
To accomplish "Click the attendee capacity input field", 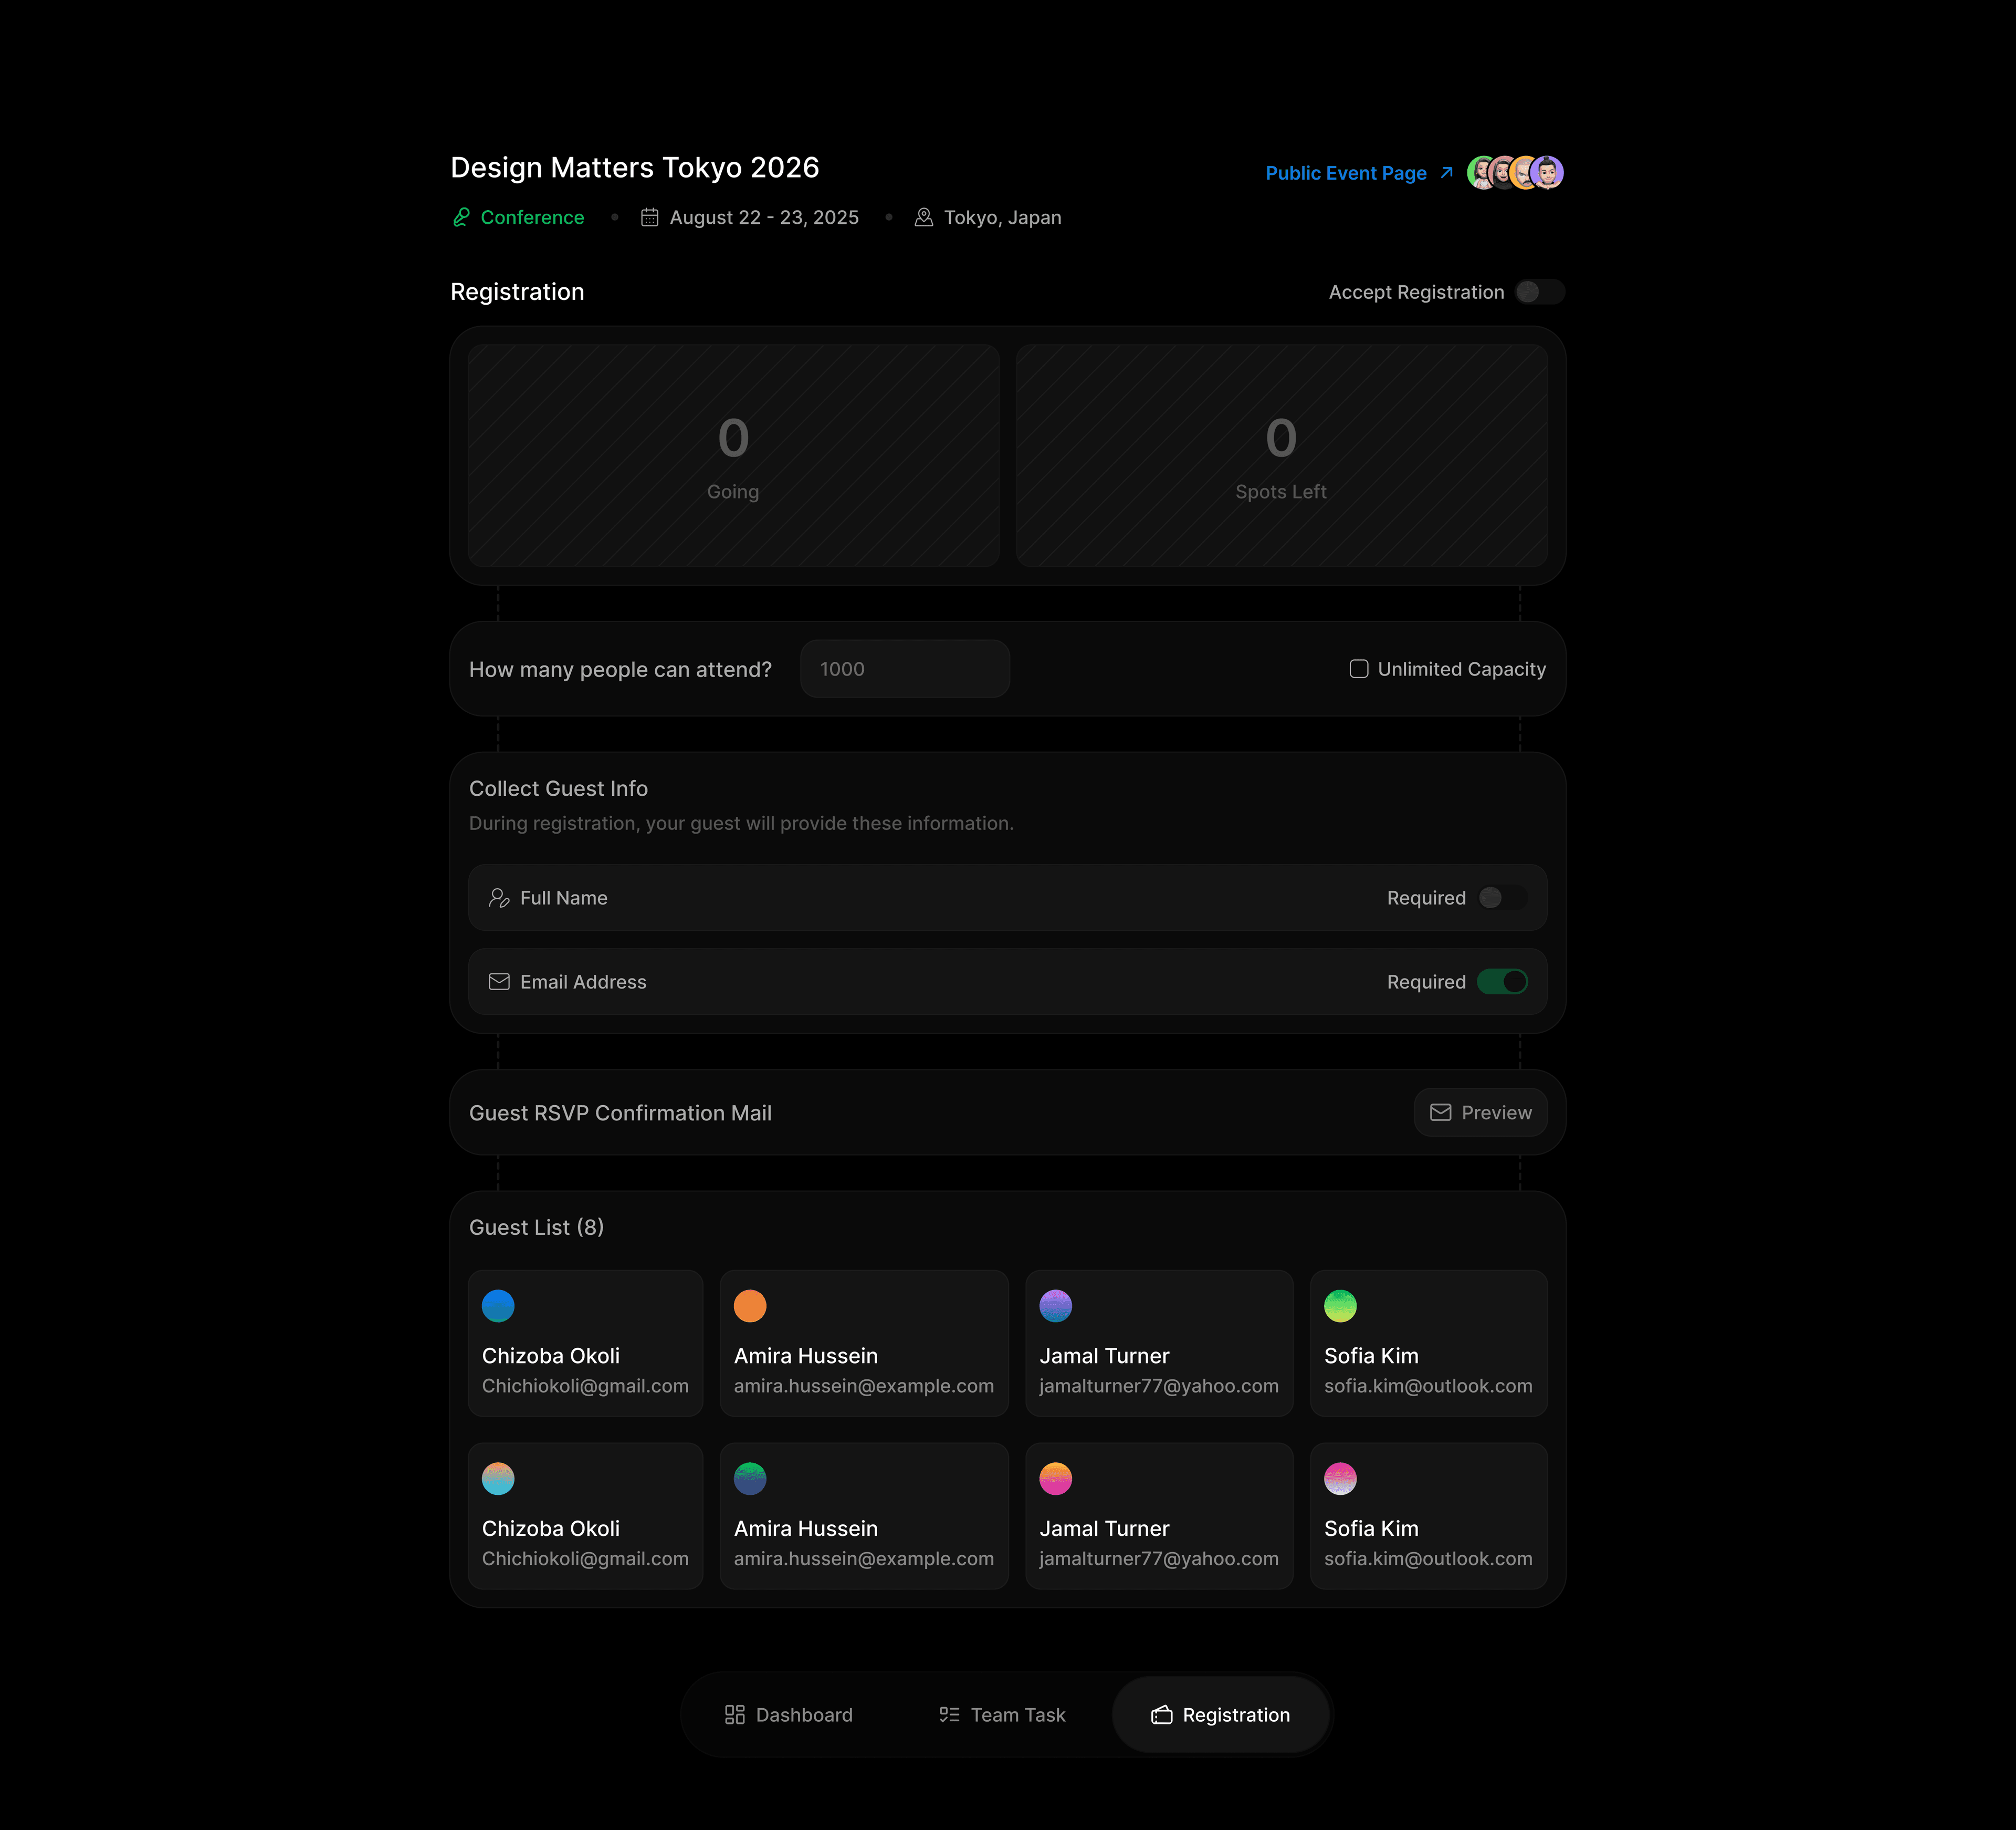I will 904,669.
